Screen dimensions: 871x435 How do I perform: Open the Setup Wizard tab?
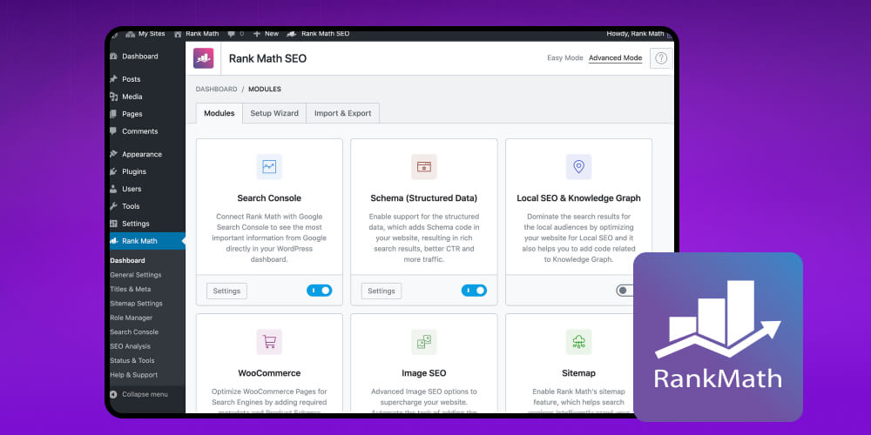pyautogui.click(x=274, y=113)
